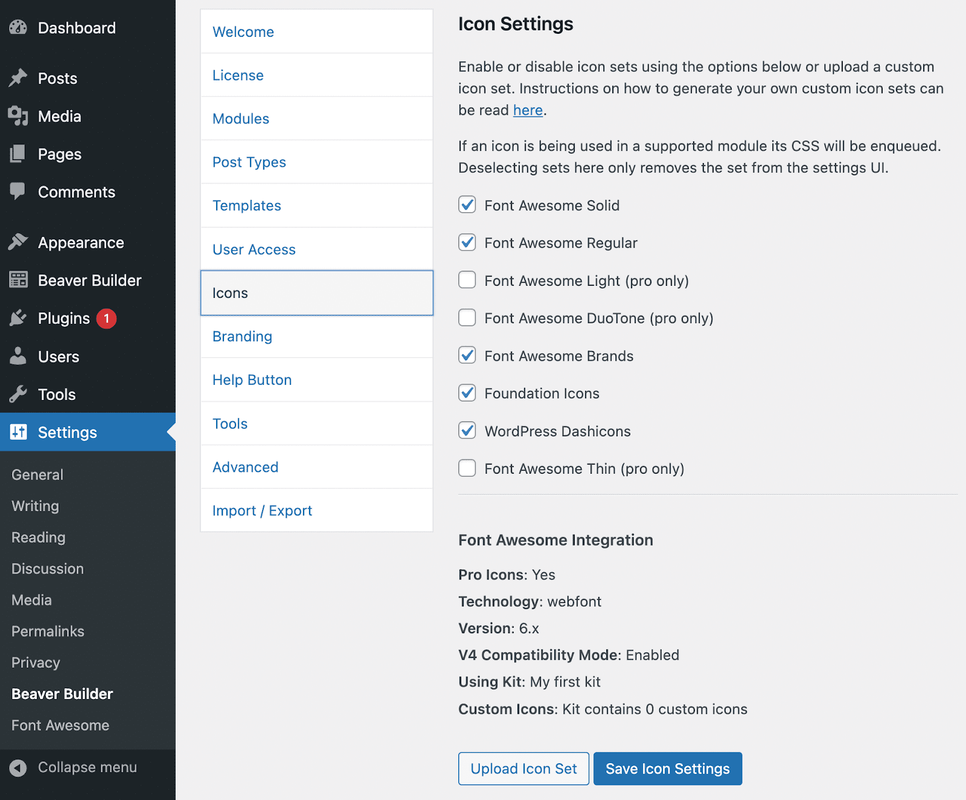Click the Users person icon
The width and height of the screenshot is (966, 800).
pos(18,356)
